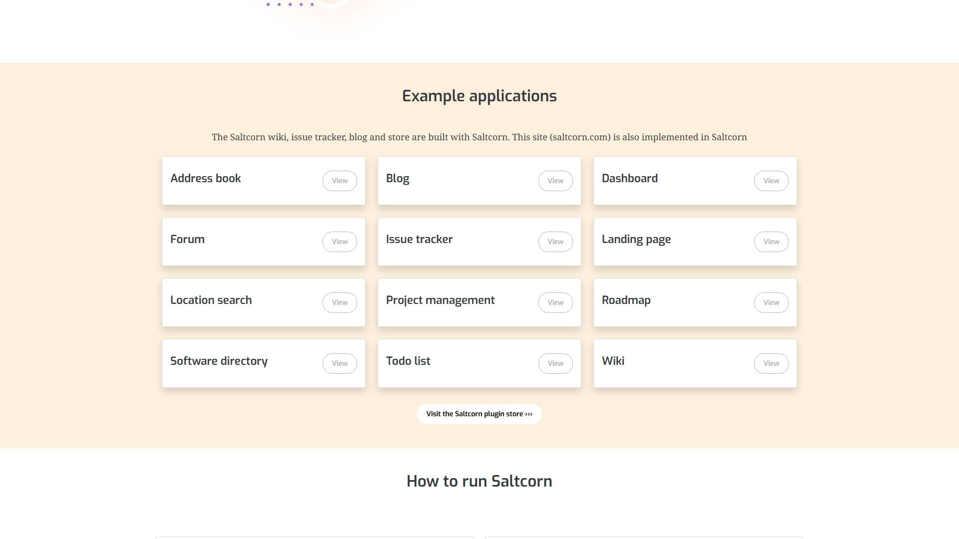This screenshot has height=539, width=959.
Task: Click the Blog card title
Action: tap(398, 179)
